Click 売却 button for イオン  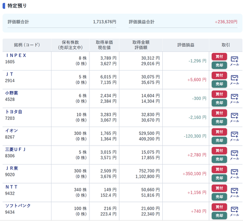tap(219, 140)
